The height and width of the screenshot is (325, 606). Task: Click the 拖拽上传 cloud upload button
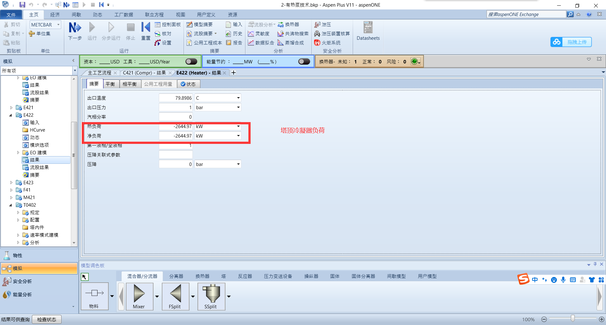click(571, 42)
